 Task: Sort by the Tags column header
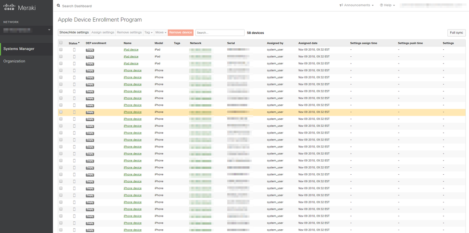[177, 43]
